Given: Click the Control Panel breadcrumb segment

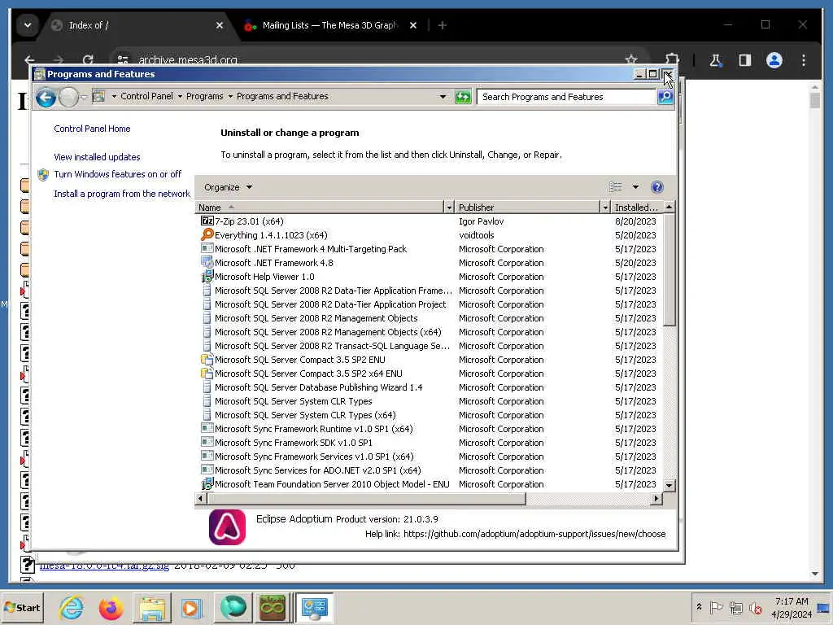Looking at the screenshot, I should (x=146, y=96).
